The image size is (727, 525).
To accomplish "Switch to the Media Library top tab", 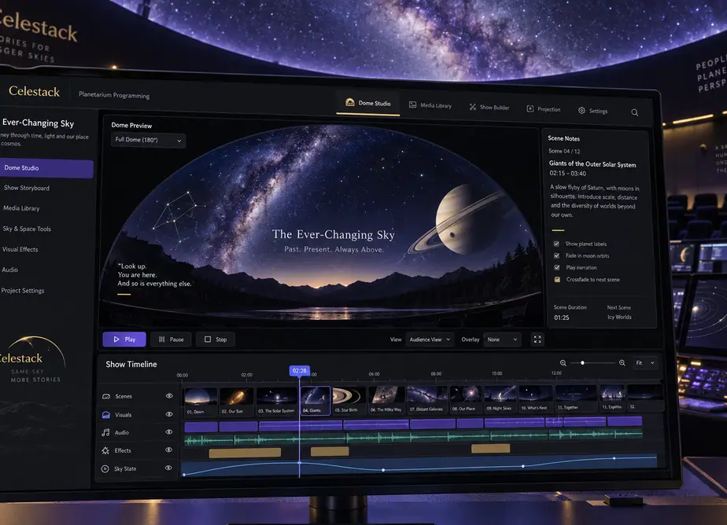I will click(x=430, y=105).
